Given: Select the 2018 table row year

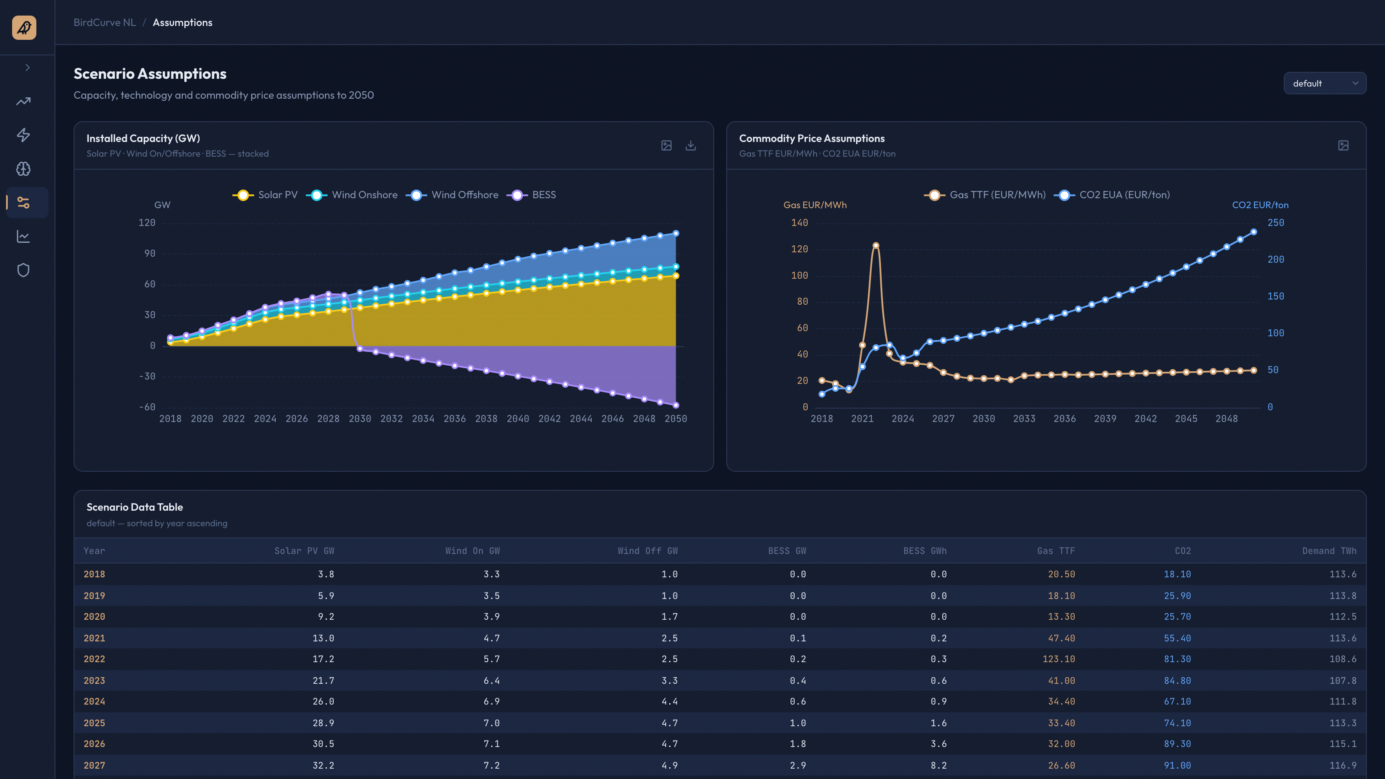Looking at the screenshot, I should (x=94, y=574).
